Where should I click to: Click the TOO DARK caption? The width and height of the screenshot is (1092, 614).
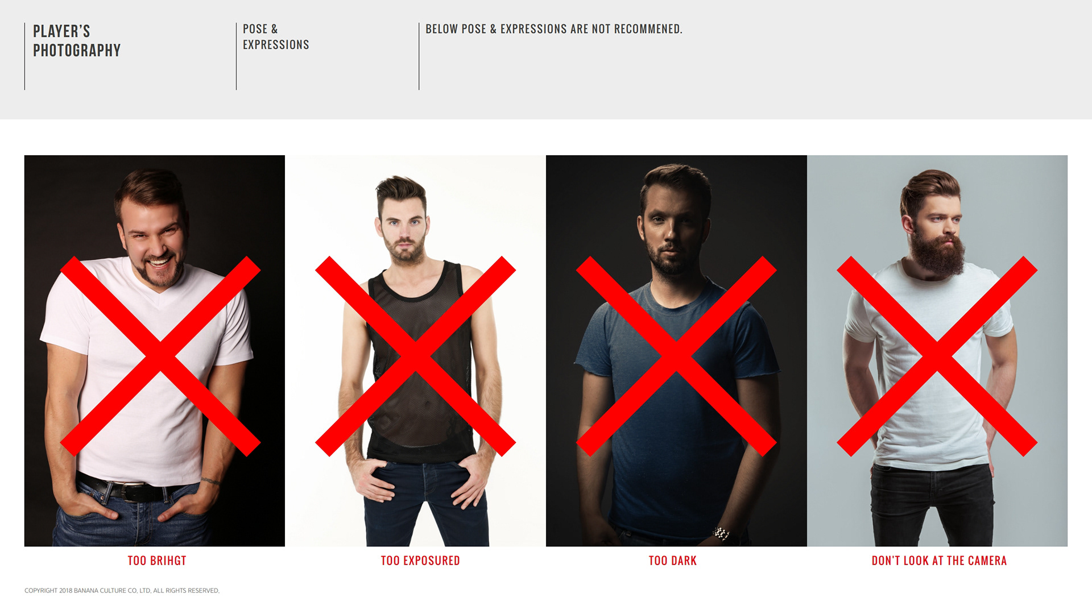(x=673, y=561)
